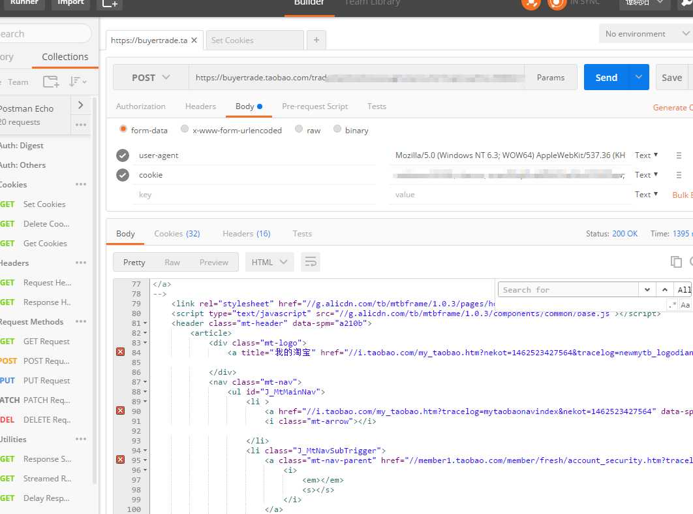The width and height of the screenshot is (693, 514).
Task: Save the current request
Action: [x=671, y=78]
